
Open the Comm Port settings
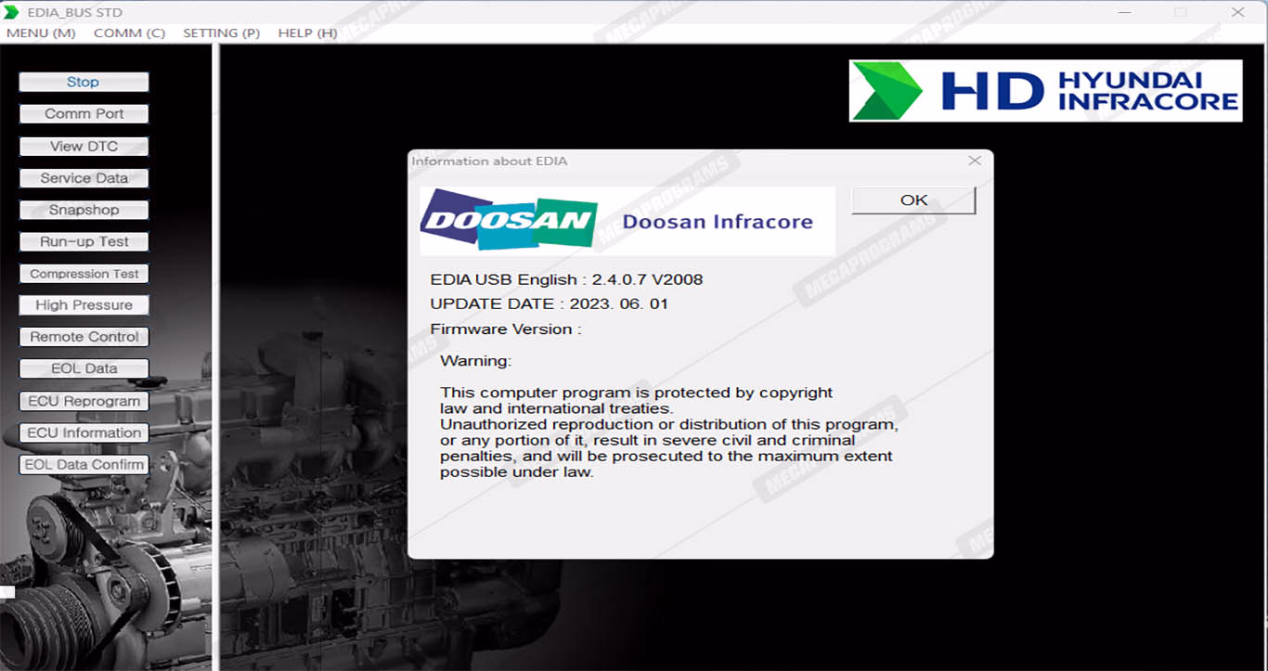tap(84, 114)
